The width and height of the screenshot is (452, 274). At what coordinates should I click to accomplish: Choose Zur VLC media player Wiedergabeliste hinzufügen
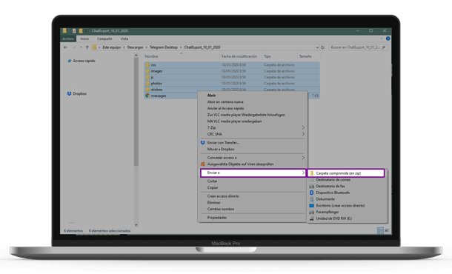pyautogui.click(x=246, y=115)
